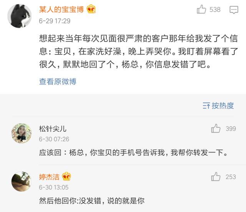
Task: Click the 538 like count
Action: (x=215, y=10)
